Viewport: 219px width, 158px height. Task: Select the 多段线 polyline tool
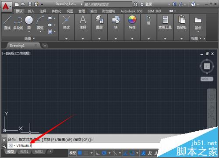click(18, 23)
